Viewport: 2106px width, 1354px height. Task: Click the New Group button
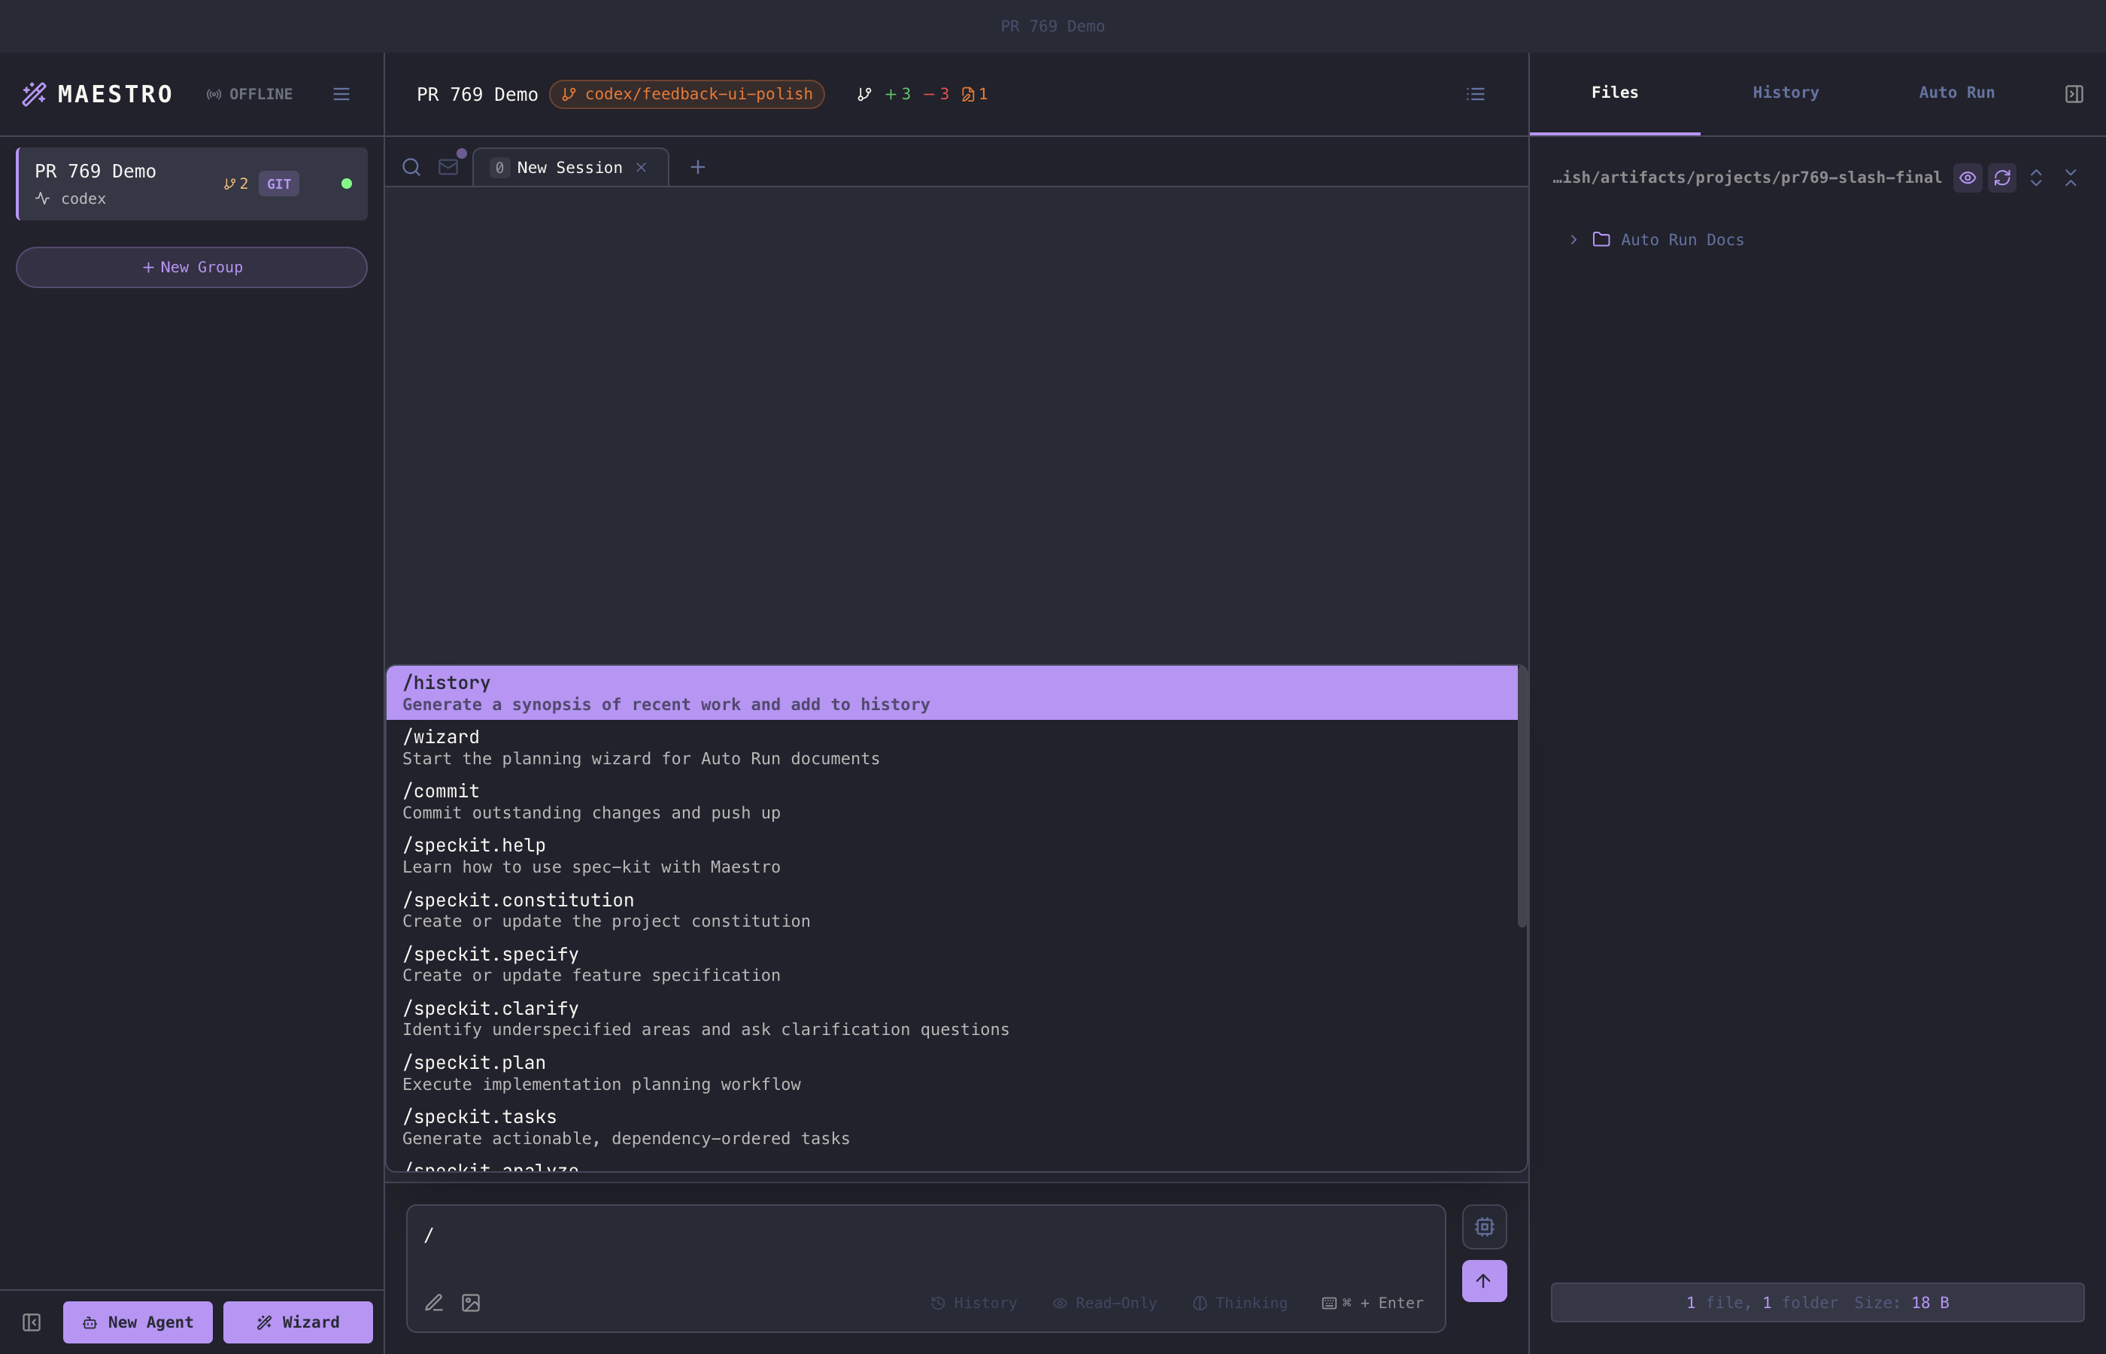coord(192,267)
